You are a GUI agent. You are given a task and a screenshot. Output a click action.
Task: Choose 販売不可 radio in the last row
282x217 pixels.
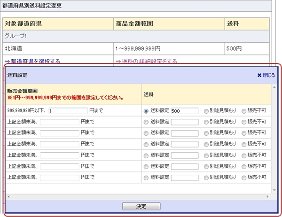tap(243, 177)
